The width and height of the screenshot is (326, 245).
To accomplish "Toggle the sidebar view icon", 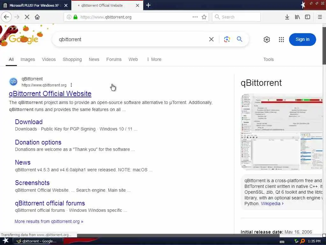I will pyautogui.click(x=308, y=17).
